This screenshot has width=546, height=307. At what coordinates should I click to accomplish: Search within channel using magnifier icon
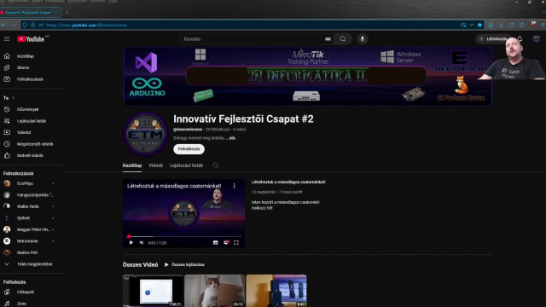pyautogui.click(x=216, y=165)
